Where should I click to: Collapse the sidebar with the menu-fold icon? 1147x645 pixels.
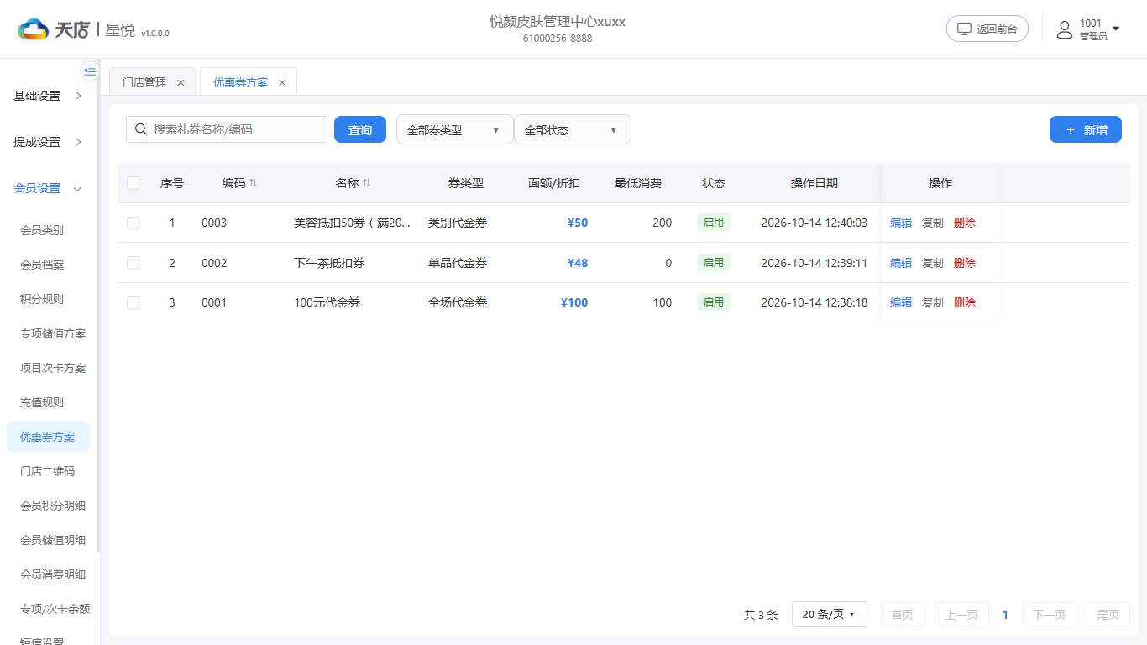pyautogui.click(x=90, y=71)
